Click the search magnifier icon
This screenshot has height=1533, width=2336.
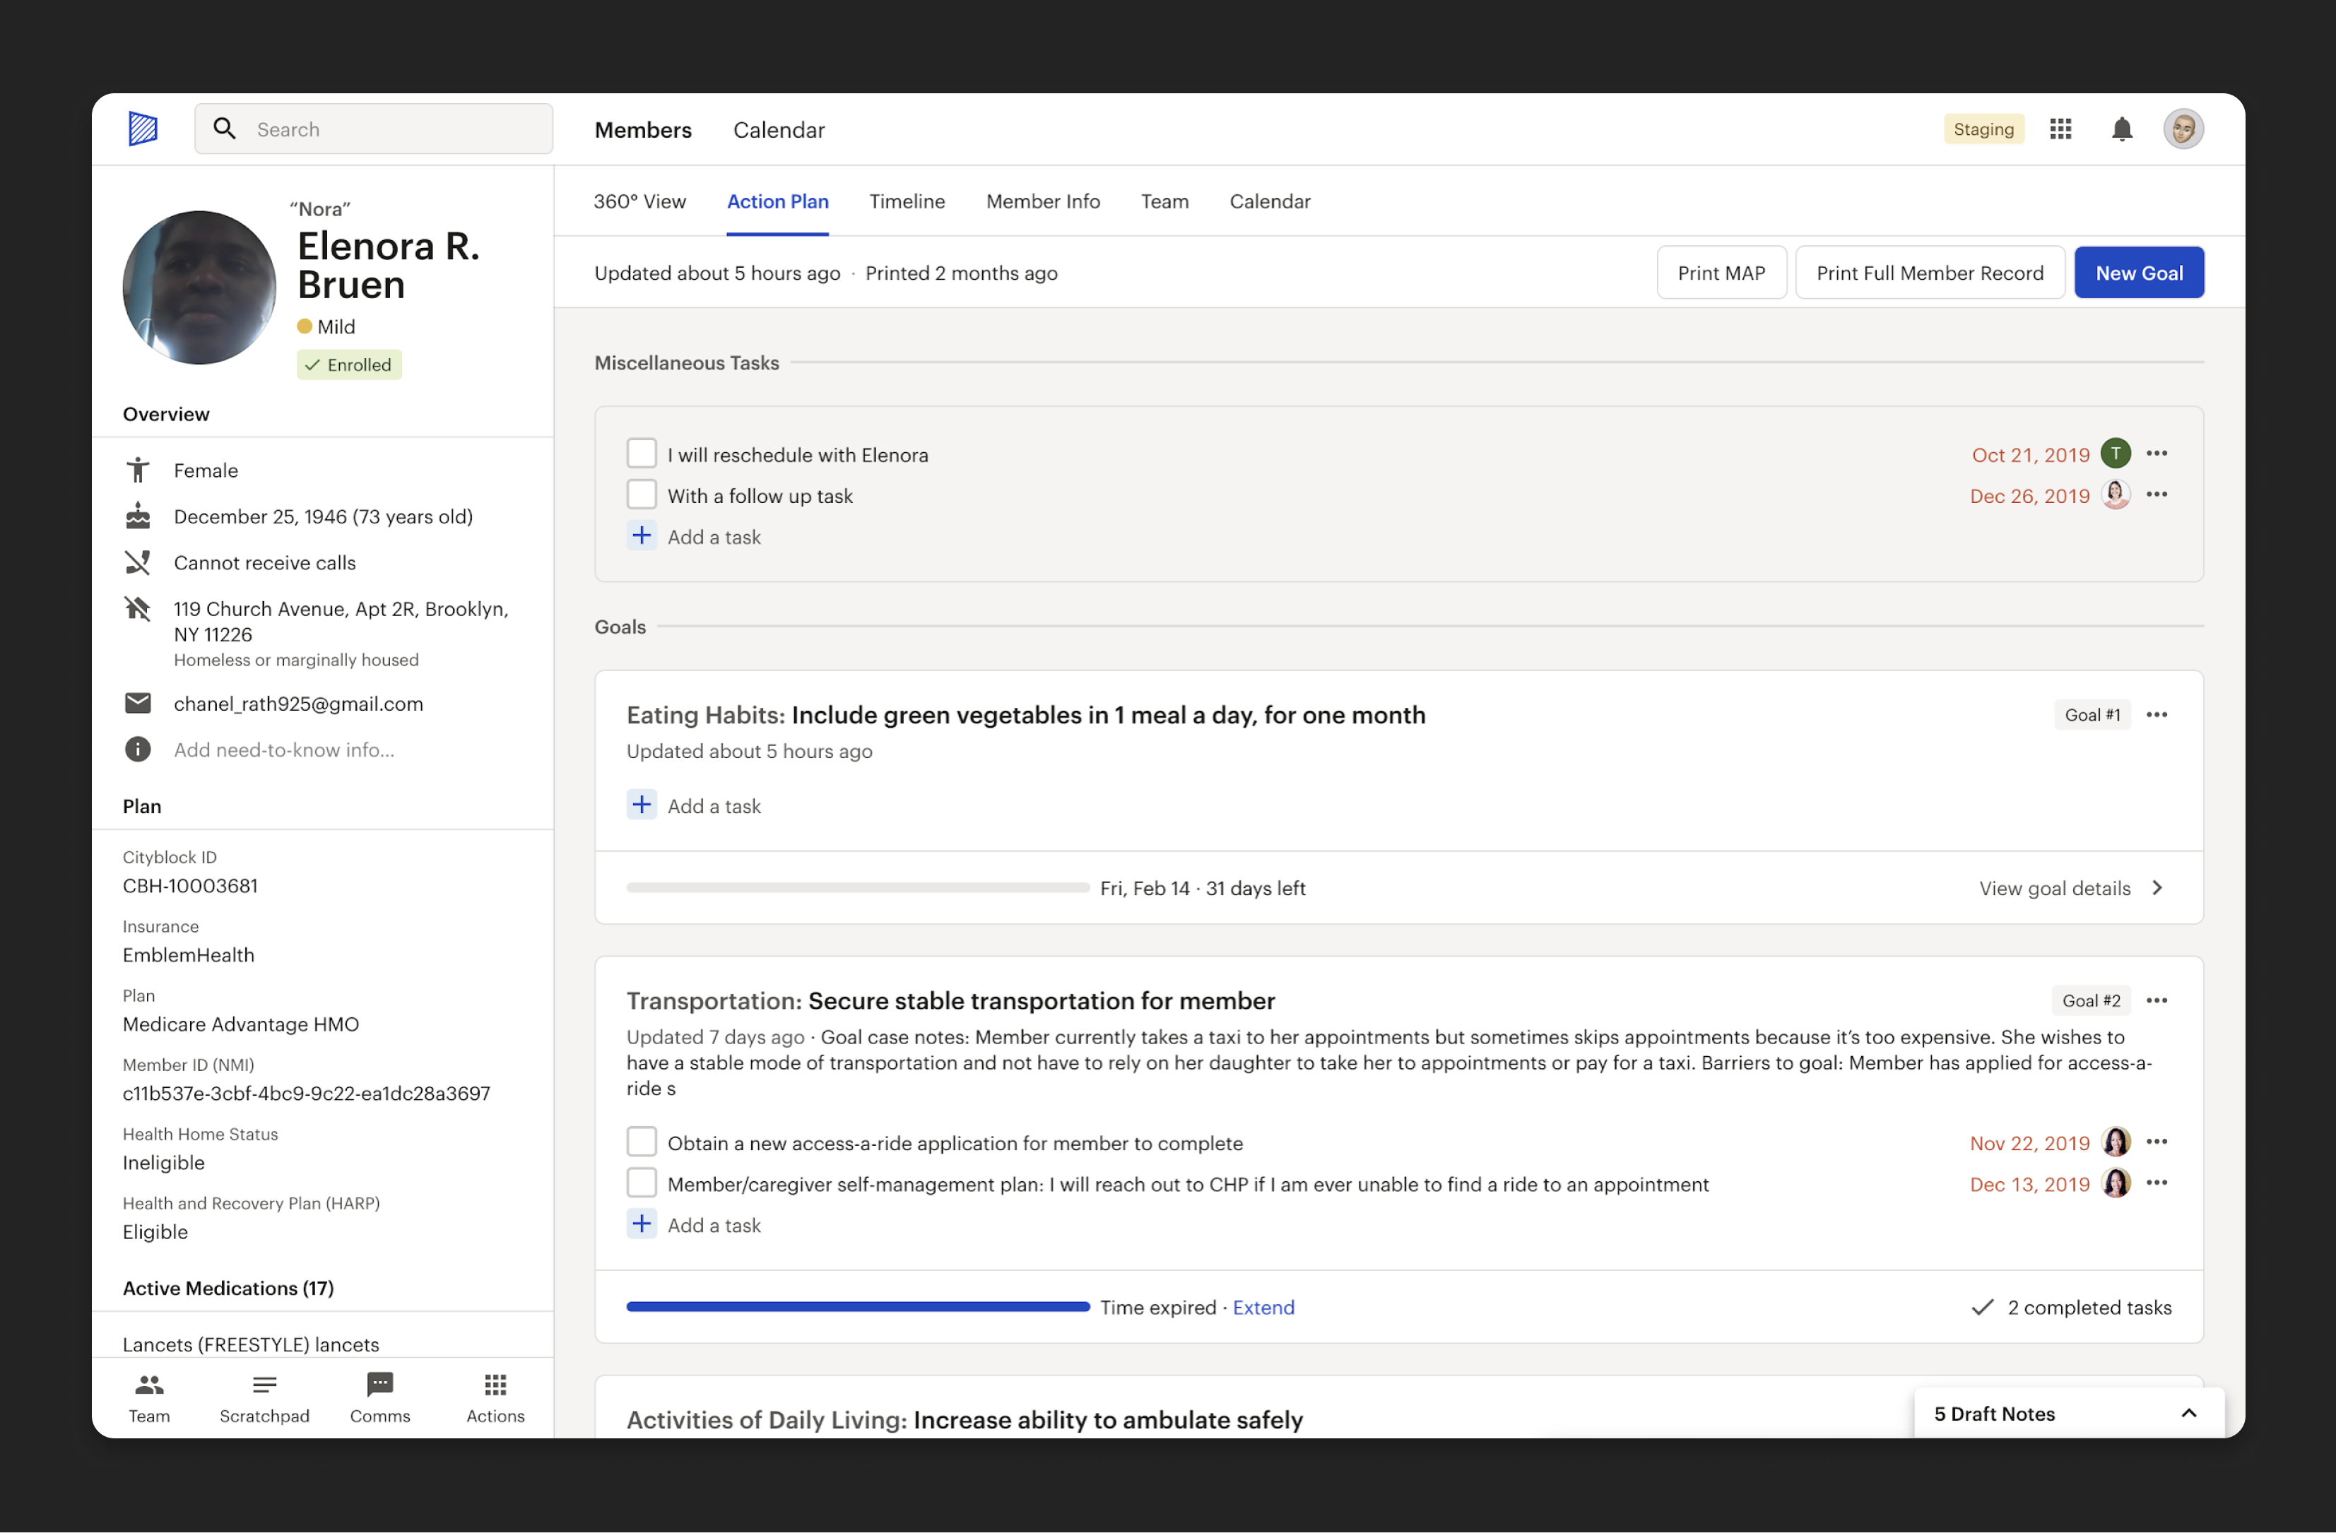[225, 129]
